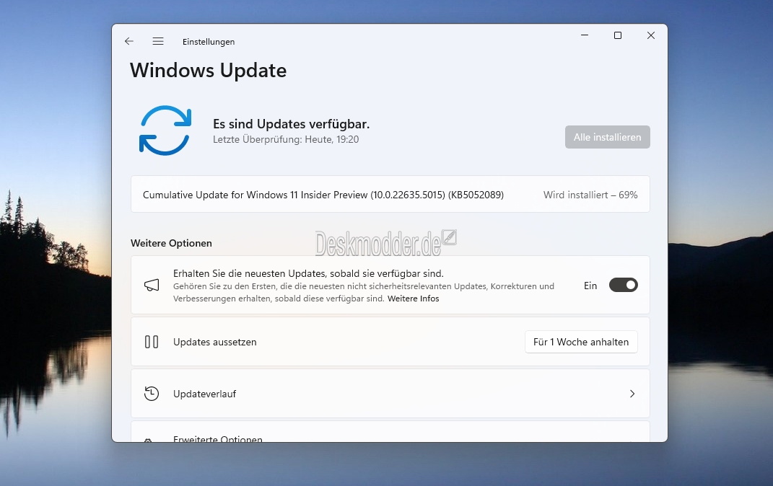This screenshot has width=773, height=486.
Task: Click the Alle installieren button
Action: [x=608, y=137]
